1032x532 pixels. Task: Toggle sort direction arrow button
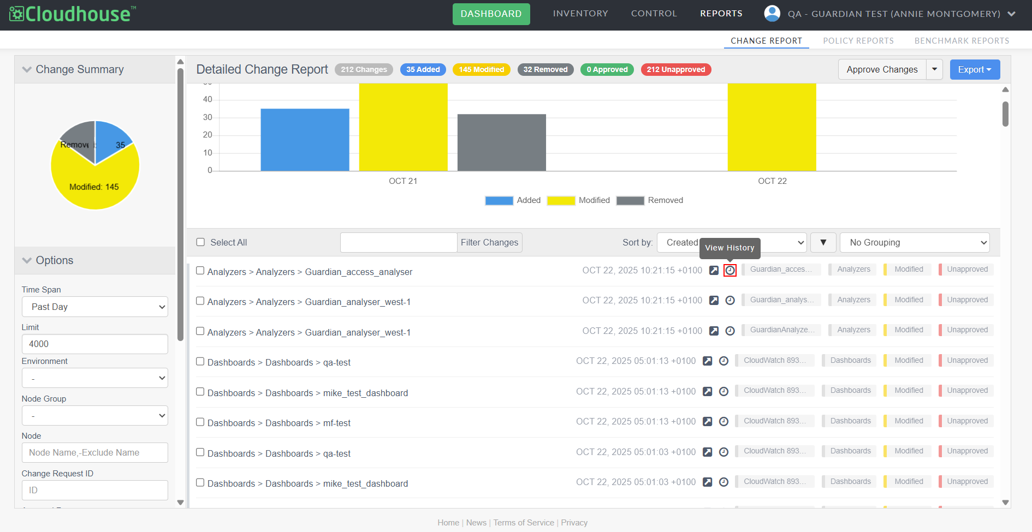tap(823, 242)
